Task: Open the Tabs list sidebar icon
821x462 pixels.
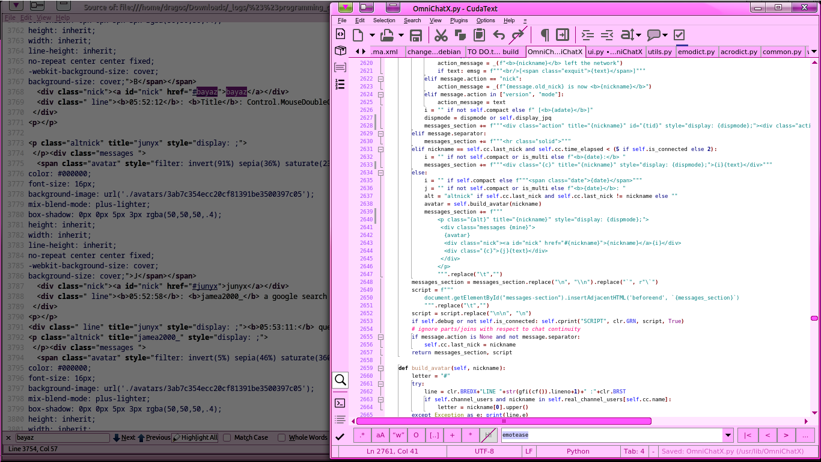Action: [x=340, y=67]
